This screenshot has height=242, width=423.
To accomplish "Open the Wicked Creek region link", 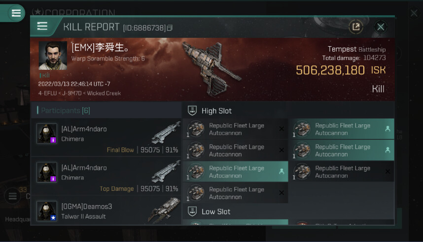I will (x=104, y=93).
